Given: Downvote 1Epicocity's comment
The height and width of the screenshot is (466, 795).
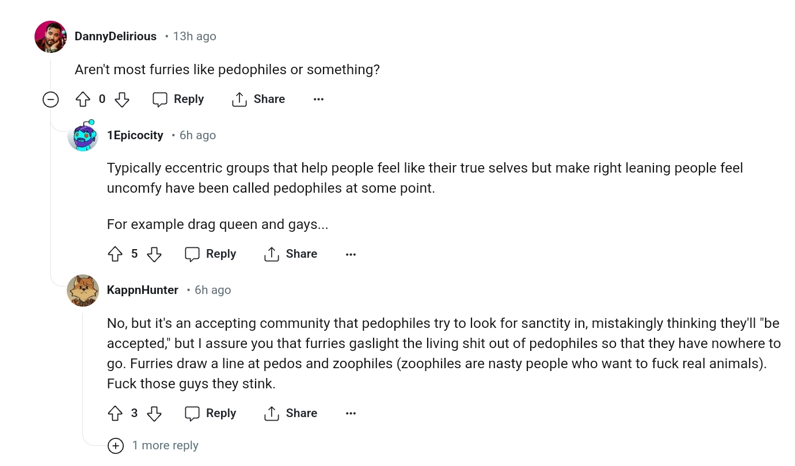Looking at the screenshot, I should click(x=154, y=254).
